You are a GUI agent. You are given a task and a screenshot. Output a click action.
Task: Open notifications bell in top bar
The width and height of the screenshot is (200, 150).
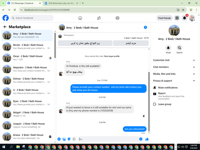click(184, 18)
